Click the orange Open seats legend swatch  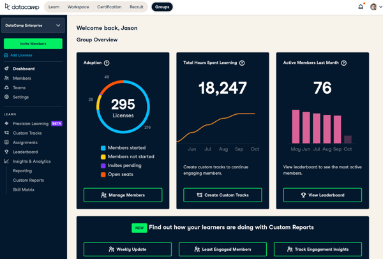103,175
